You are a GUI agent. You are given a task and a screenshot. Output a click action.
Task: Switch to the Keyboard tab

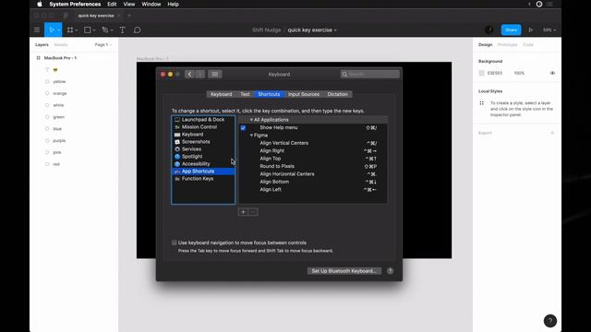(x=222, y=94)
